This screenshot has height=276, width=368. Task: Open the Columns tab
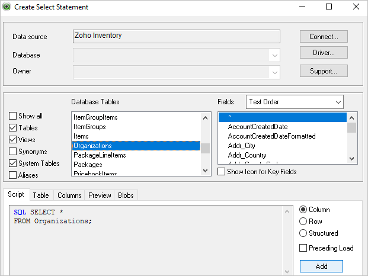pyautogui.click(x=69, y=195)
